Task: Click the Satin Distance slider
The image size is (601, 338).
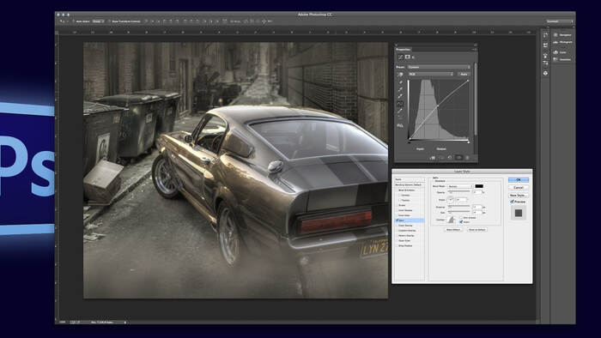Action: [x=458, y=206]
